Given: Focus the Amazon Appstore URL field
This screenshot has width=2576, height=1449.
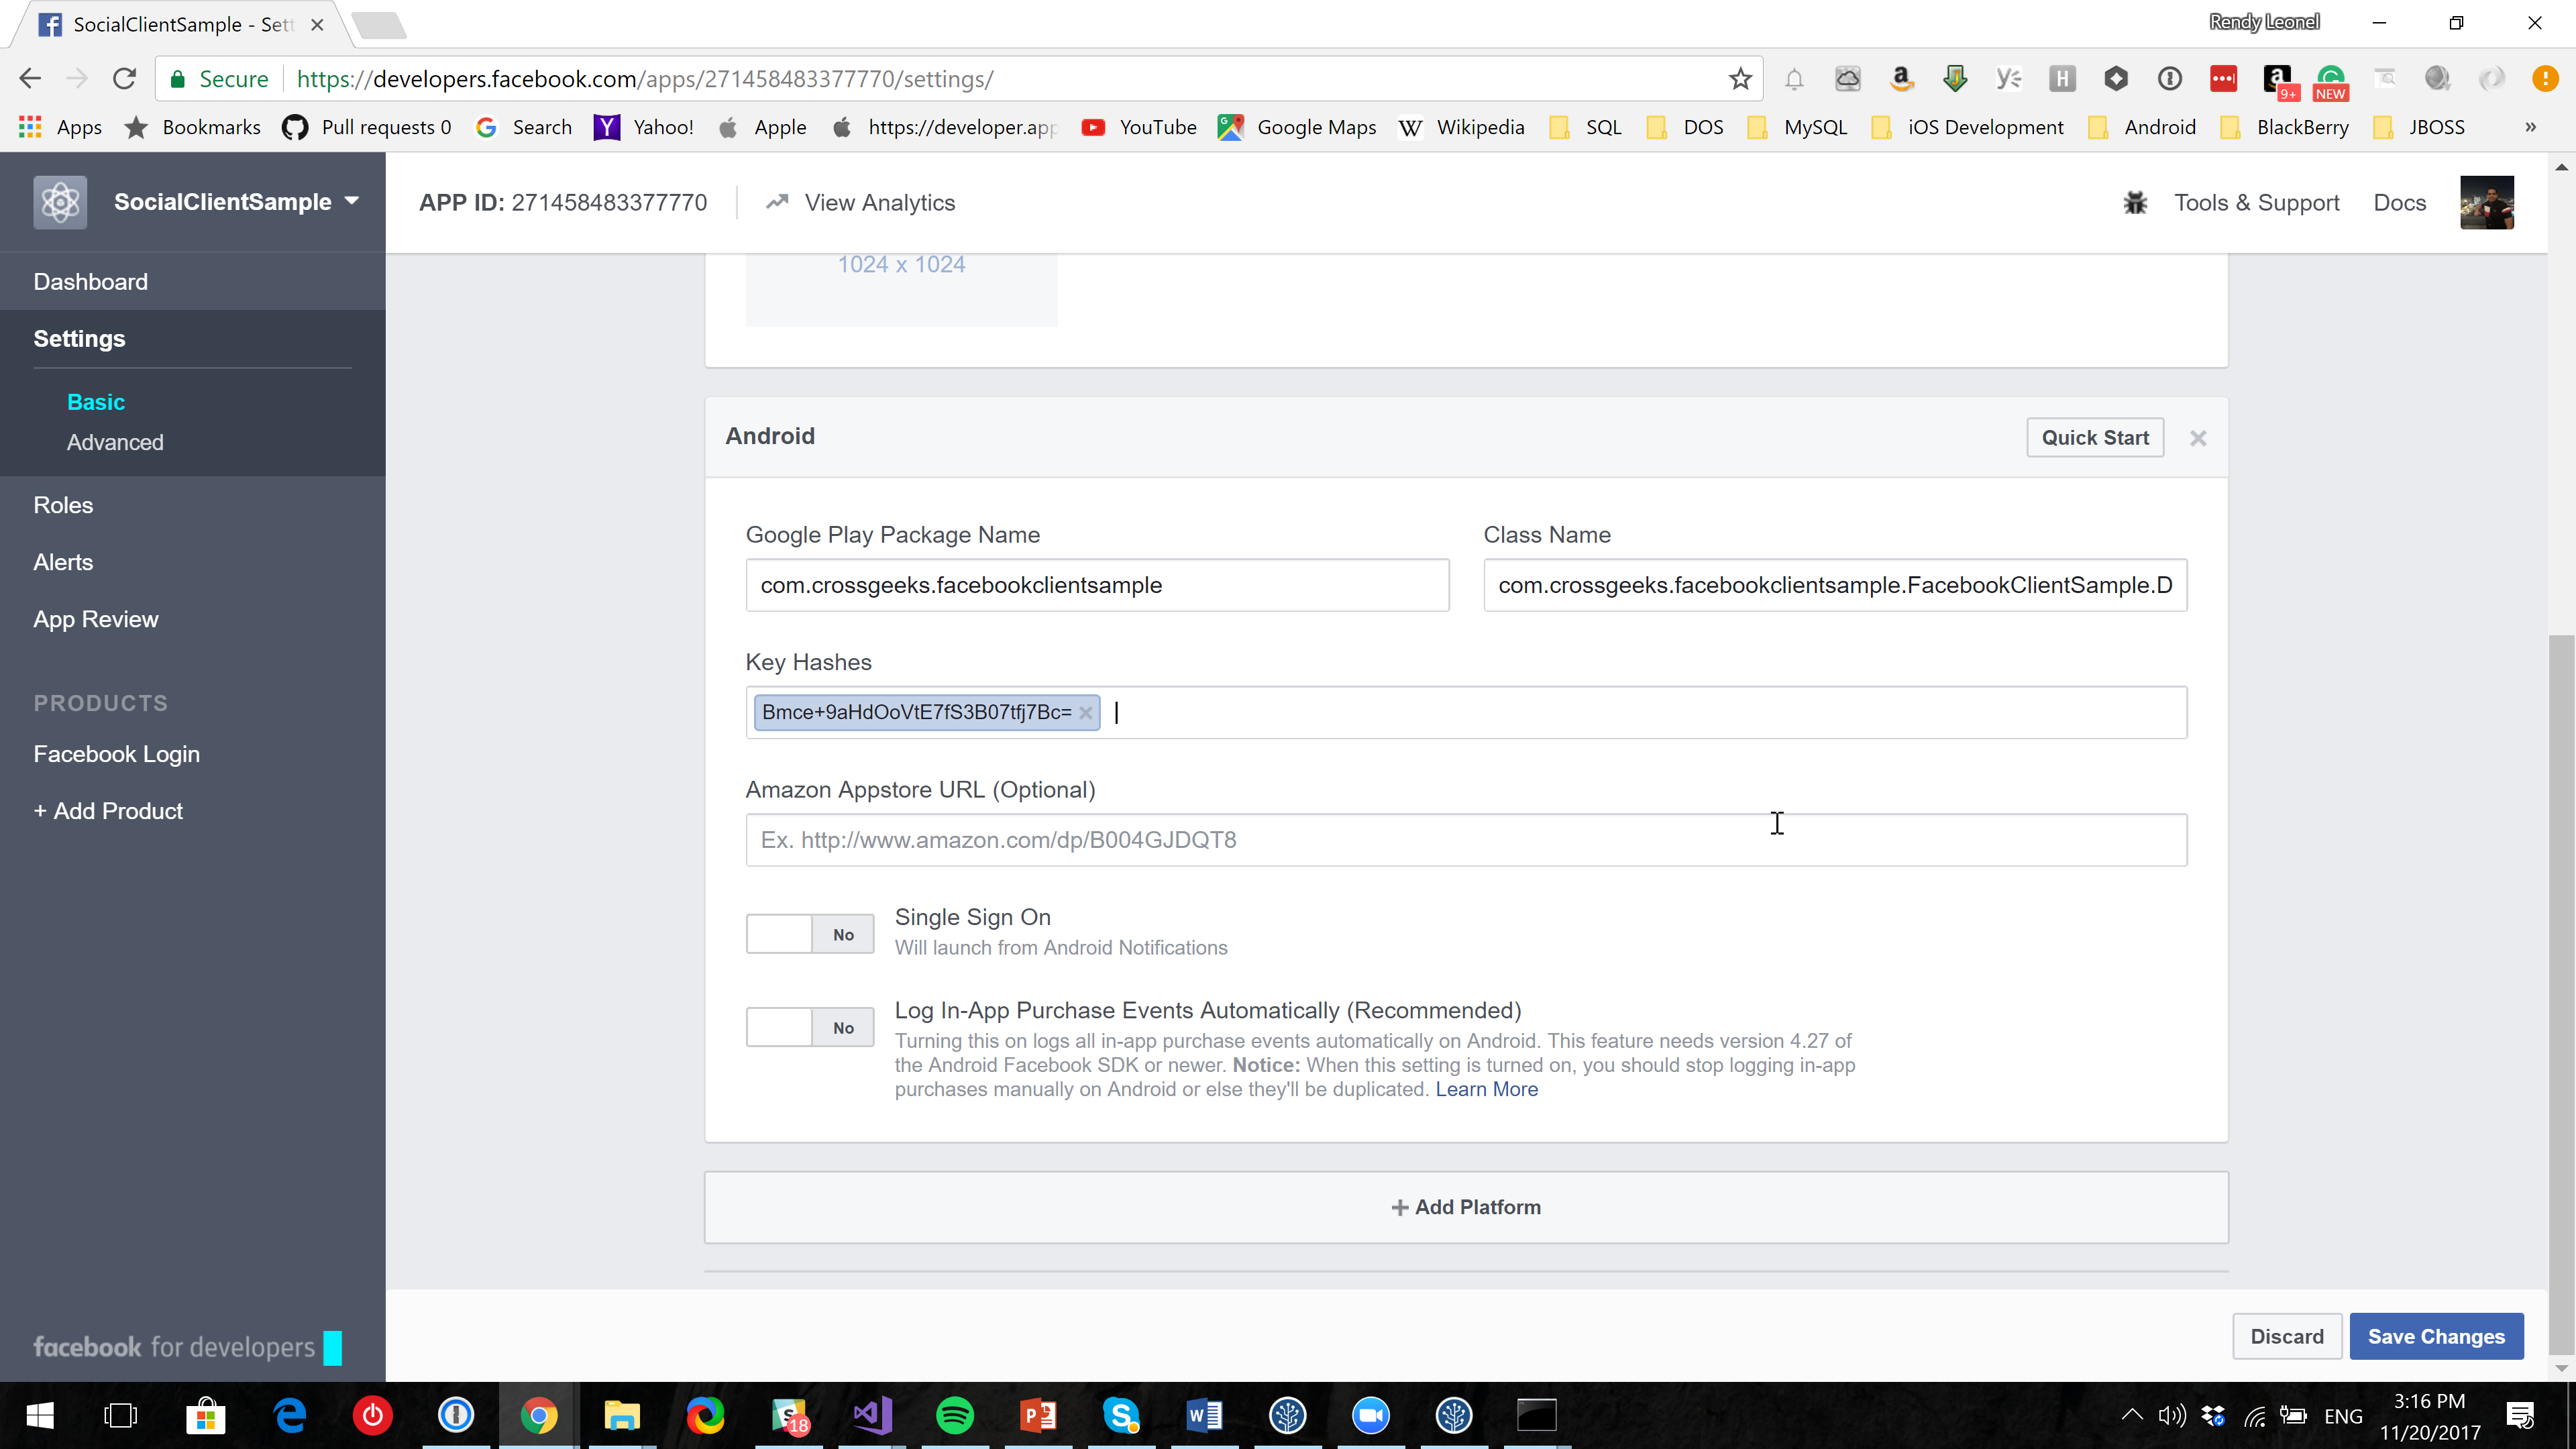Looking at the screenshot, I should (1465, 840).
